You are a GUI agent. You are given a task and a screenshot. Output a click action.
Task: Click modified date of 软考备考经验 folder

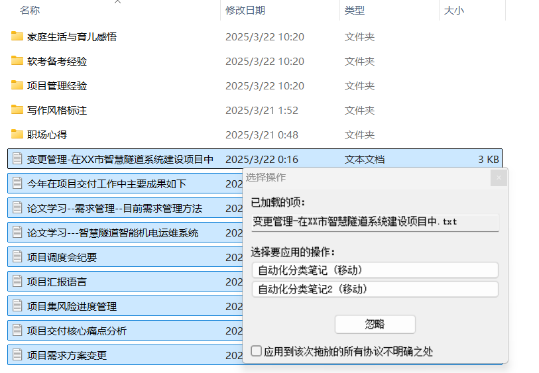[265, 61]
